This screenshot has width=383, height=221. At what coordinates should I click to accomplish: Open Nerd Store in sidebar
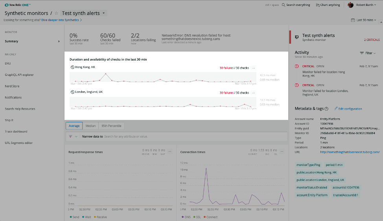(x=12, y=86)
